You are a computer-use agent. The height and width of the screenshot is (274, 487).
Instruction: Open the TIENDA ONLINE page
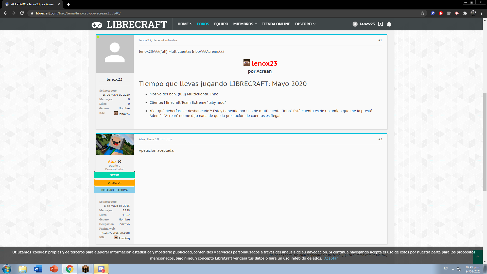(276, 24)
